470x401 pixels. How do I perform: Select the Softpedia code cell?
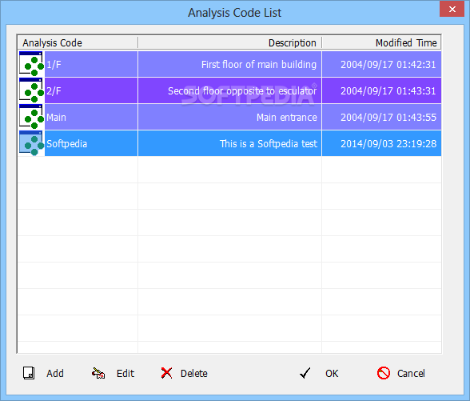91,143
